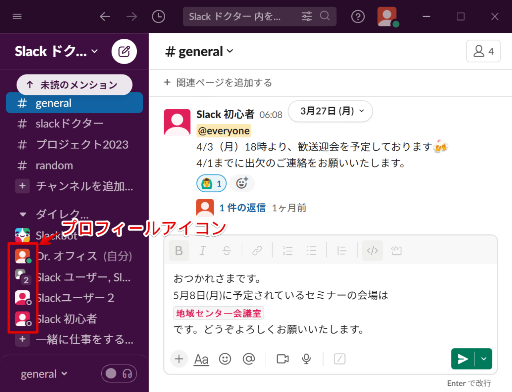Open the 1件の返信 thread link
512x392 pixels.
[242, 208]
